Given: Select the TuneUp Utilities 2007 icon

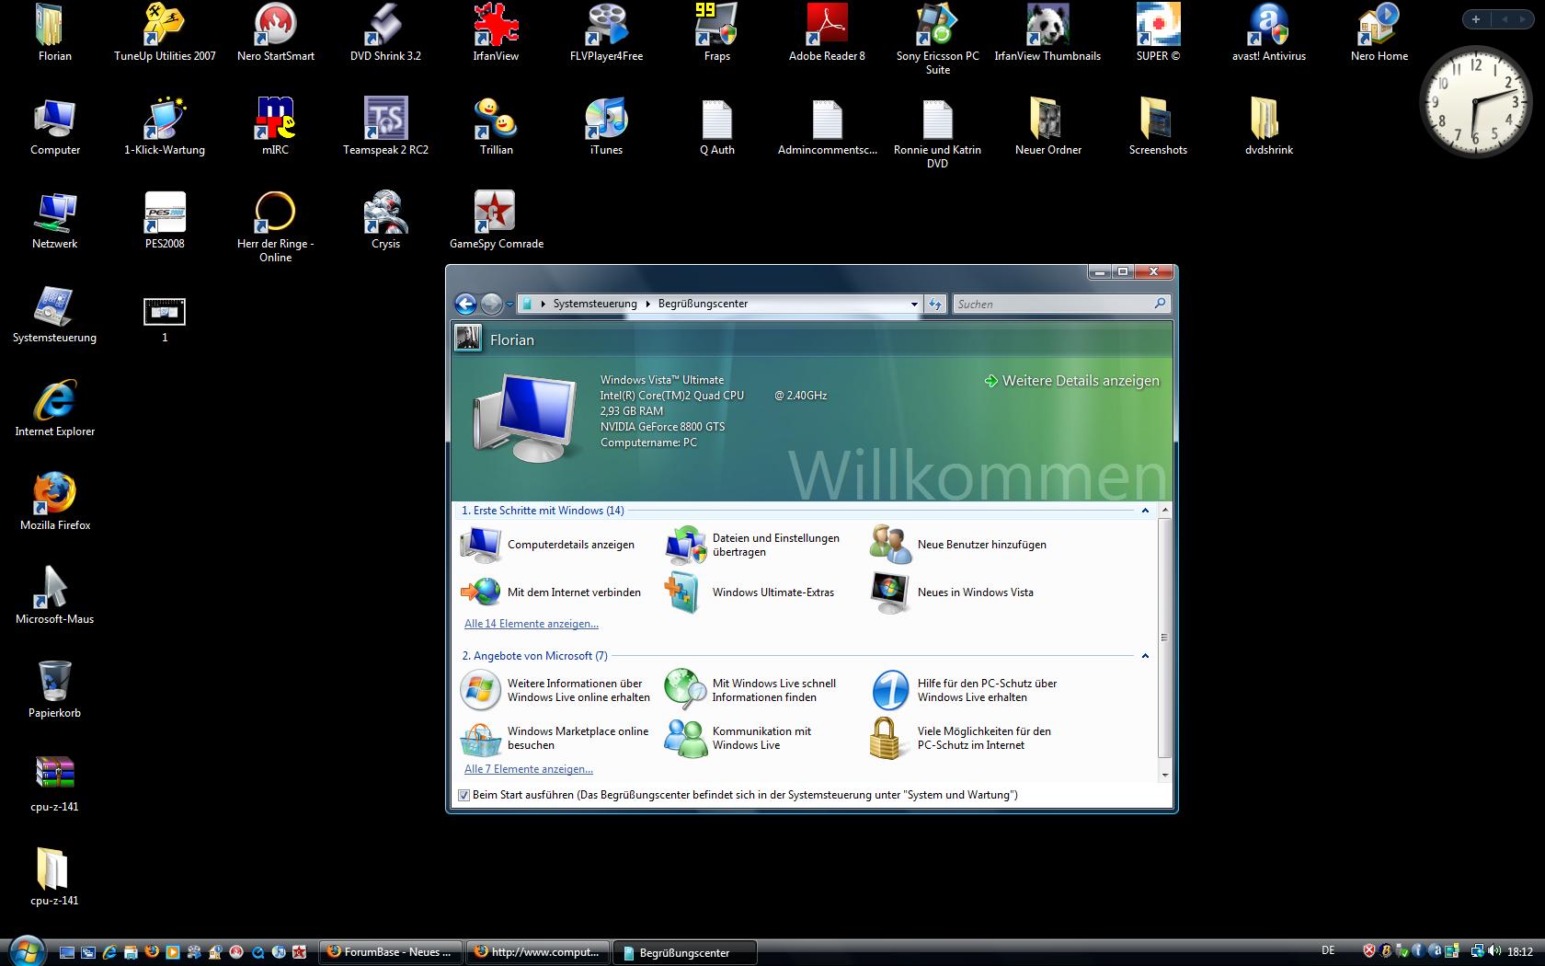Looking at the screenshot, I should (x=165, y=32).
